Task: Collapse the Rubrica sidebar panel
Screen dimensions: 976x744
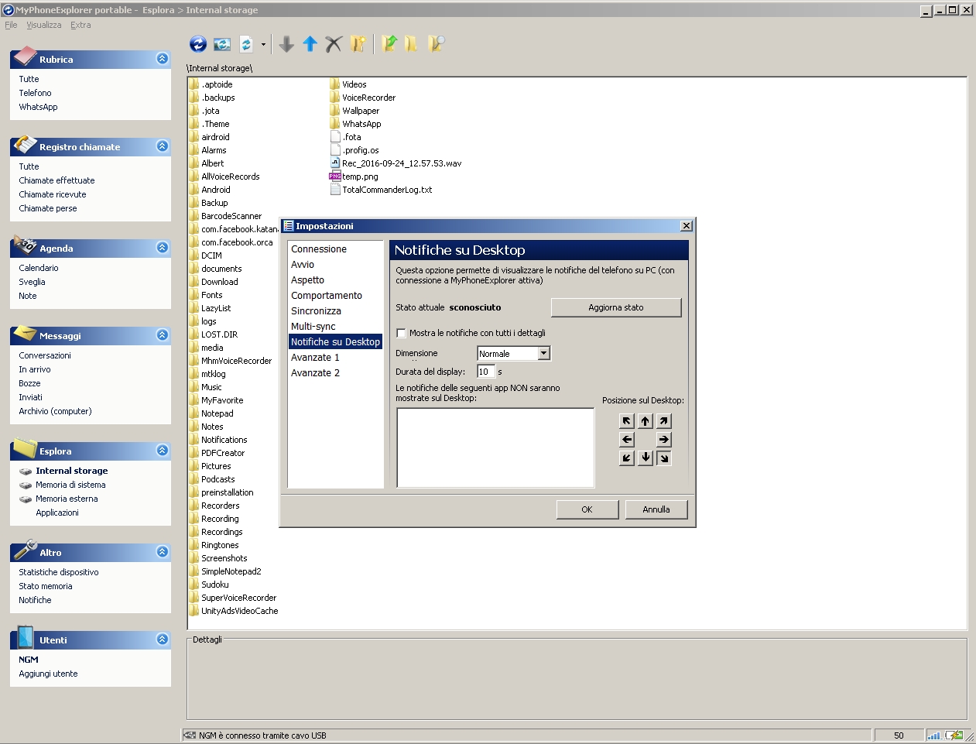Action: click(x=162, y=59)
